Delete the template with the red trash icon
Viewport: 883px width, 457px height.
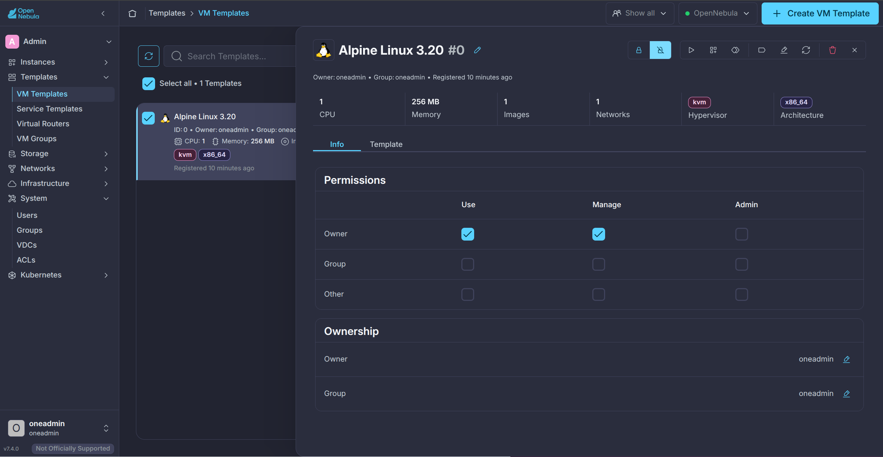(833, 50)
